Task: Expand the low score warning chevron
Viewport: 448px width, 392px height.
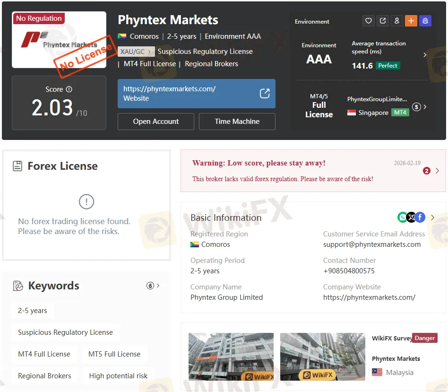Action: tap(437, 171)
